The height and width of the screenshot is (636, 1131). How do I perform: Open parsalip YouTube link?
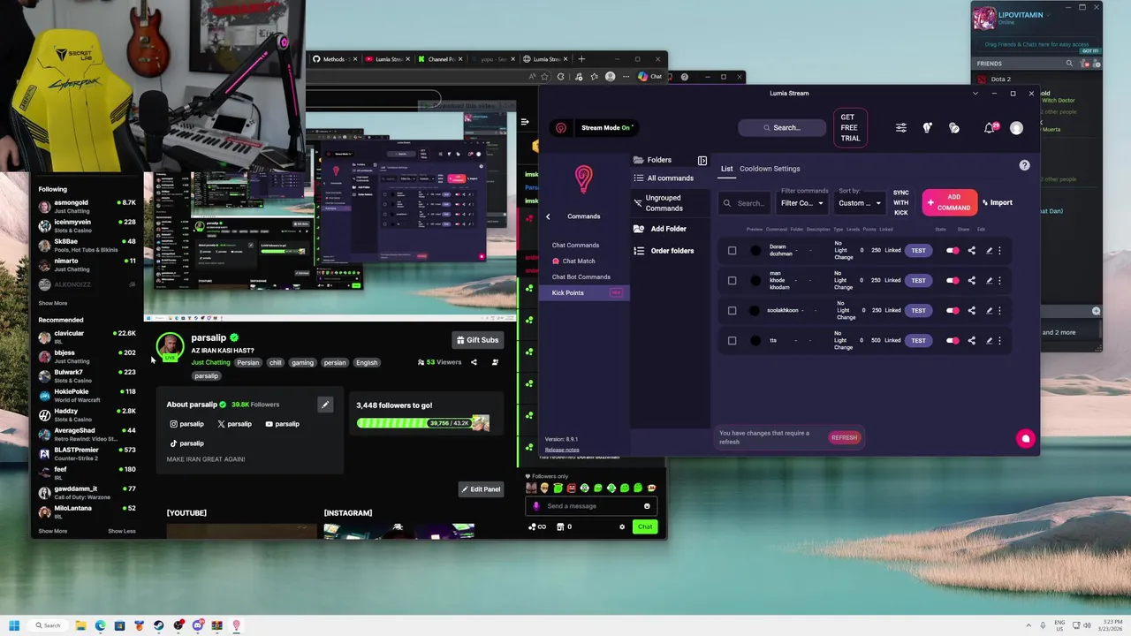pyautogui.click(x=282, y=424)
